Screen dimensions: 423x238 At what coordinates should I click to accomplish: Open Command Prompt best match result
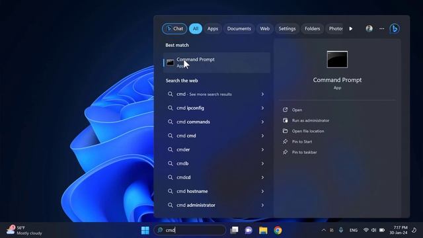click(x=217, y=63)
